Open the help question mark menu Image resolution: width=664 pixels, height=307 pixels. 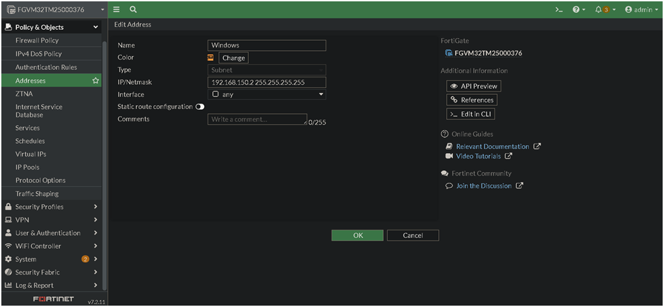pos(579,9)
